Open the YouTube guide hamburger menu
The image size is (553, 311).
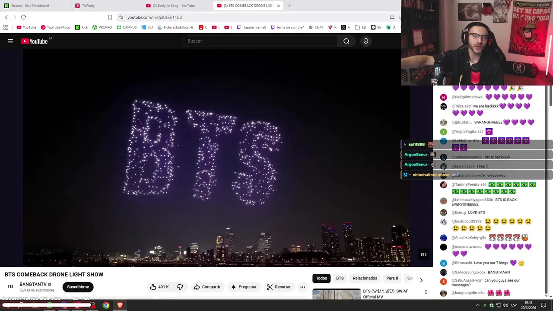[10, 41]
